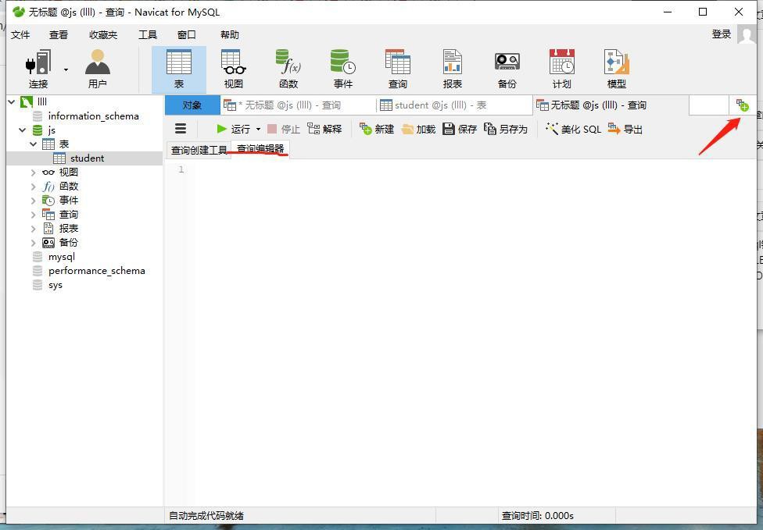Switch to 'student @js (llll) - 表' tab
Image resolution: width=763 pixels, height=530 pixels.
click(454, 105)
